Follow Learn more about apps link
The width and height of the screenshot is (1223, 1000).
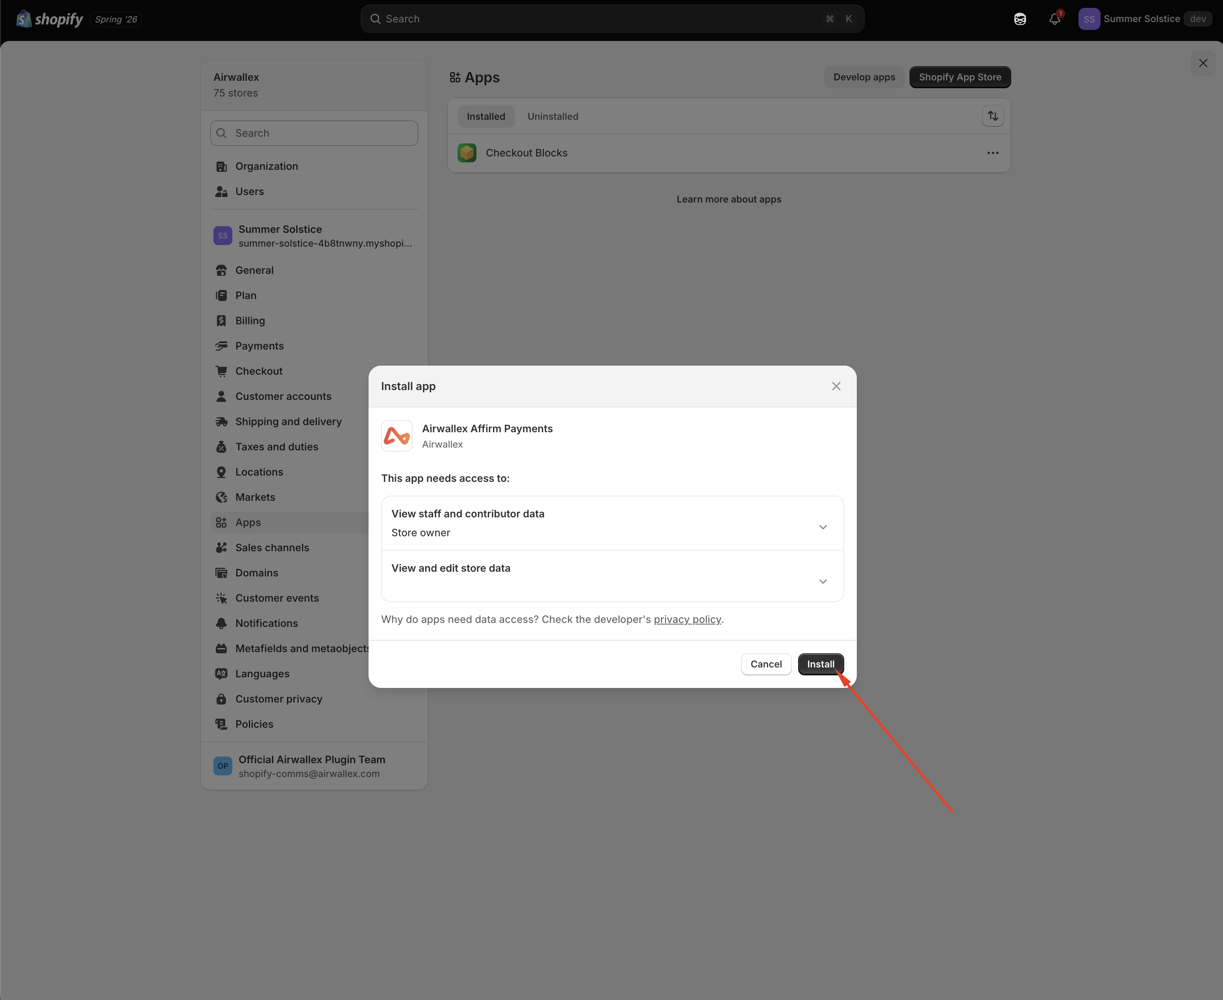728,199
